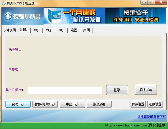Start script with 启动<无> button

[x=18, y=104]
